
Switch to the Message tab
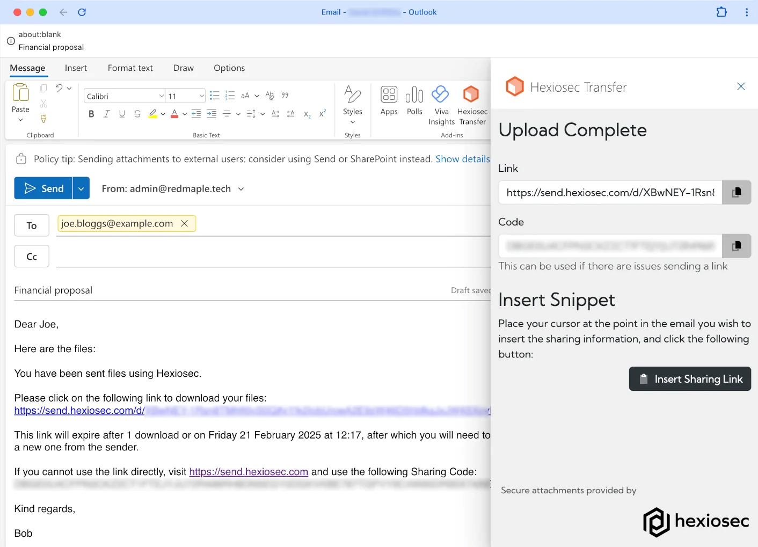tap(27, 68)
